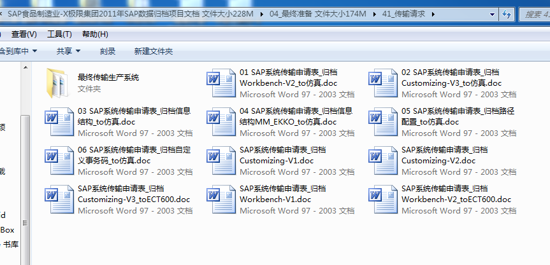Click navigation pane scroll up arrow
550x265 pixels.
coord(25,67)
